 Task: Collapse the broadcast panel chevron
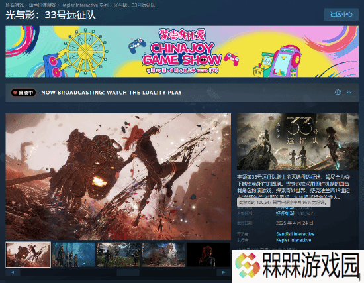pyautogui.click(x=349, y=92)
